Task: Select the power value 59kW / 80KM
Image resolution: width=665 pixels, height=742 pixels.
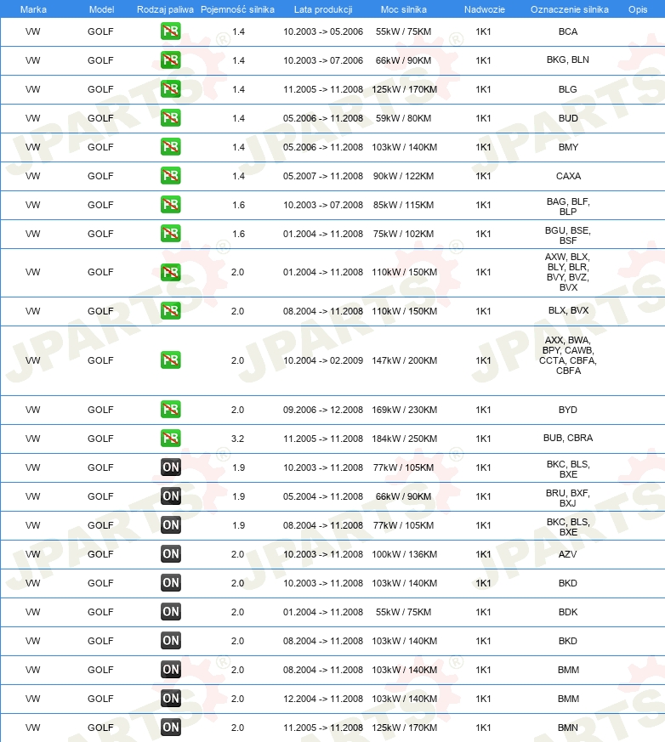Action: [403, 118]
